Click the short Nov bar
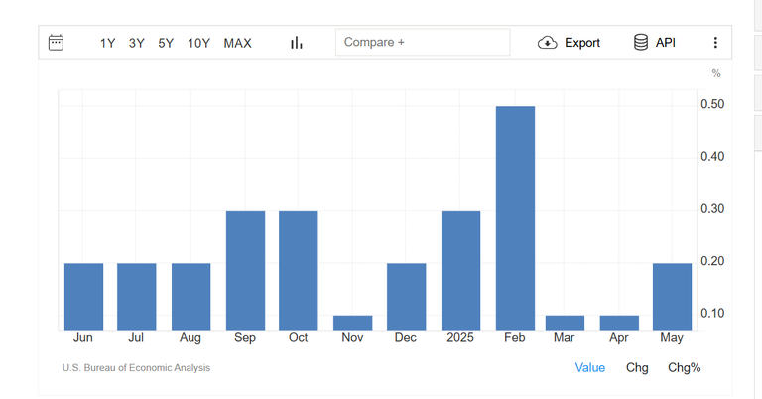The image size is (762, 399). coord(353,323)
